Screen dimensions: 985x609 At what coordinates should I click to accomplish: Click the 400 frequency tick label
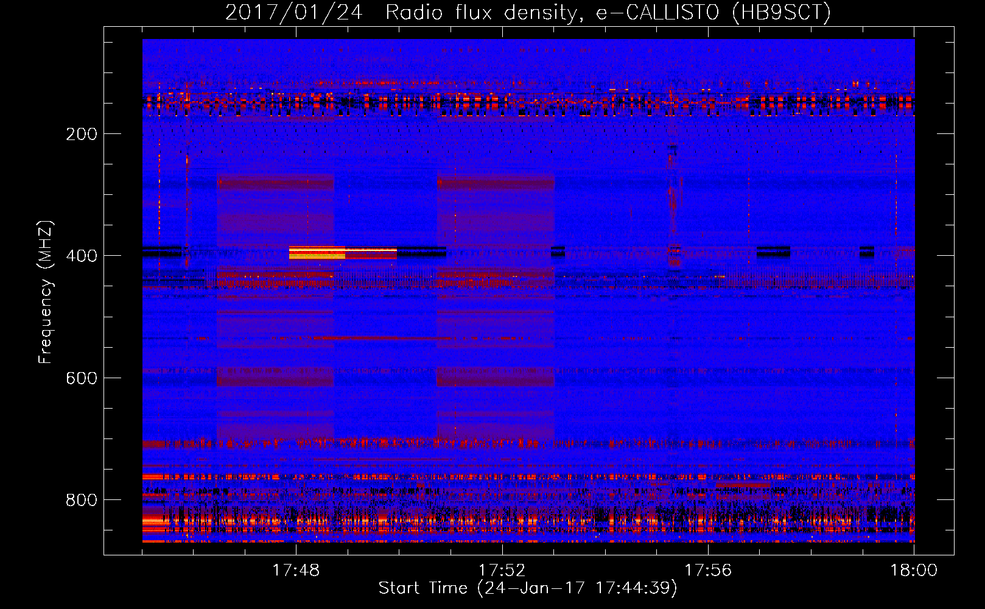pyautogui.click(x=82, y=256)
